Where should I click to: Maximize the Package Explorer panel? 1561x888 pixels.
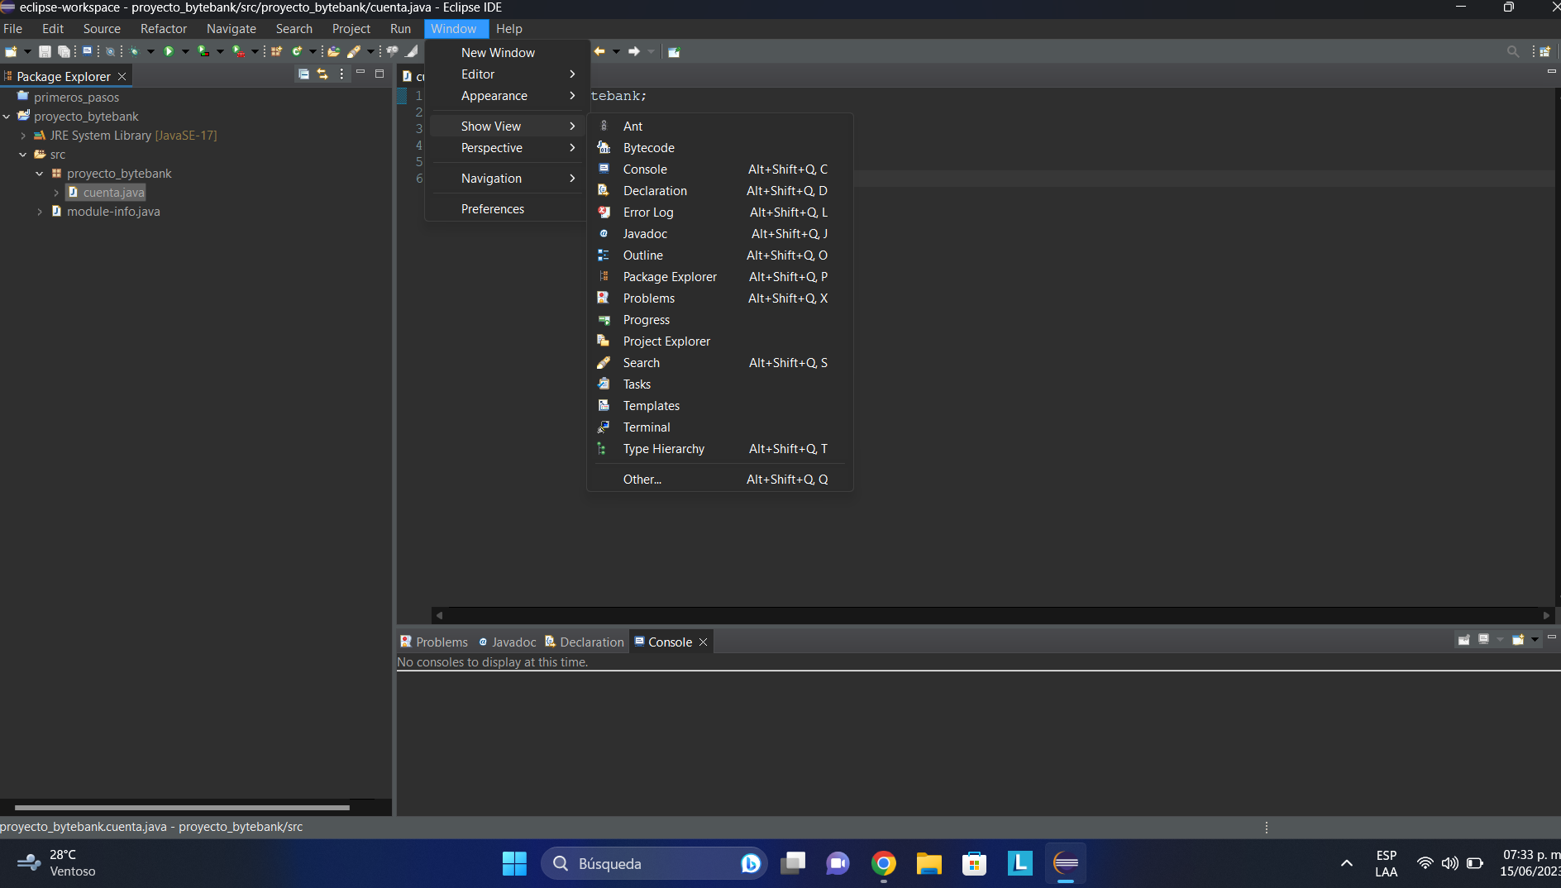(380, 74)
